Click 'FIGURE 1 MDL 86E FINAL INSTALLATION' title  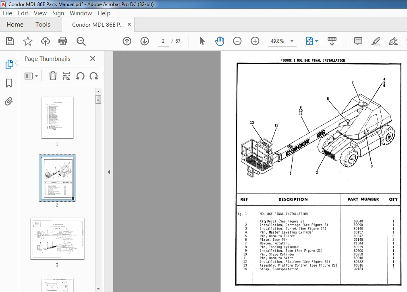[x=313, y=60]
